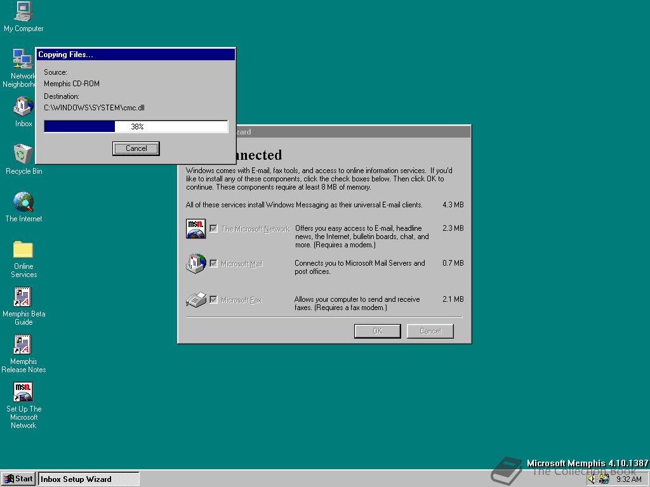
Task: Click the volume speaker tray icon
Action: [592, 479]
